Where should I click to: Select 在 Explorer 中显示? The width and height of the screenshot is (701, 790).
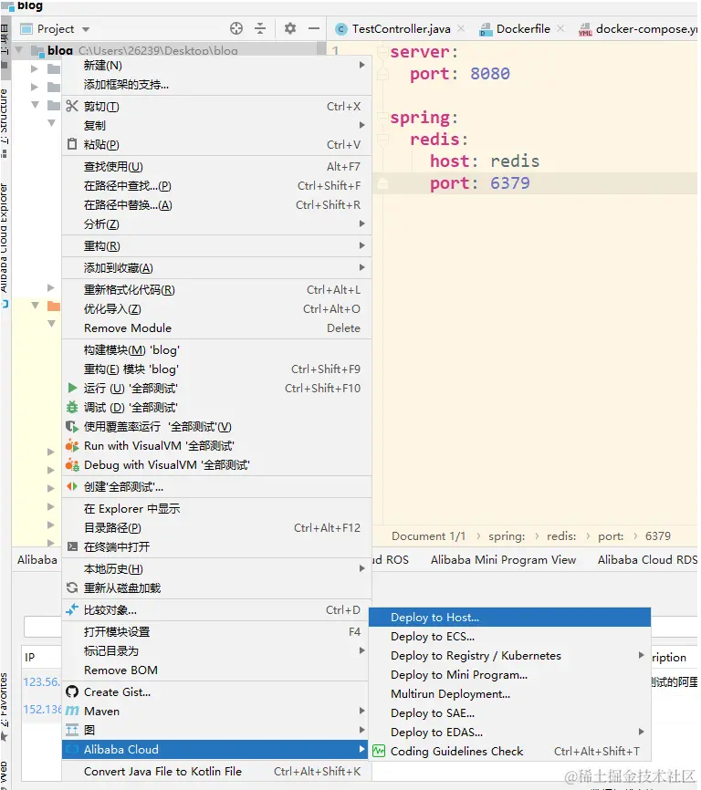pyautogui.click(x=216, y=508)
